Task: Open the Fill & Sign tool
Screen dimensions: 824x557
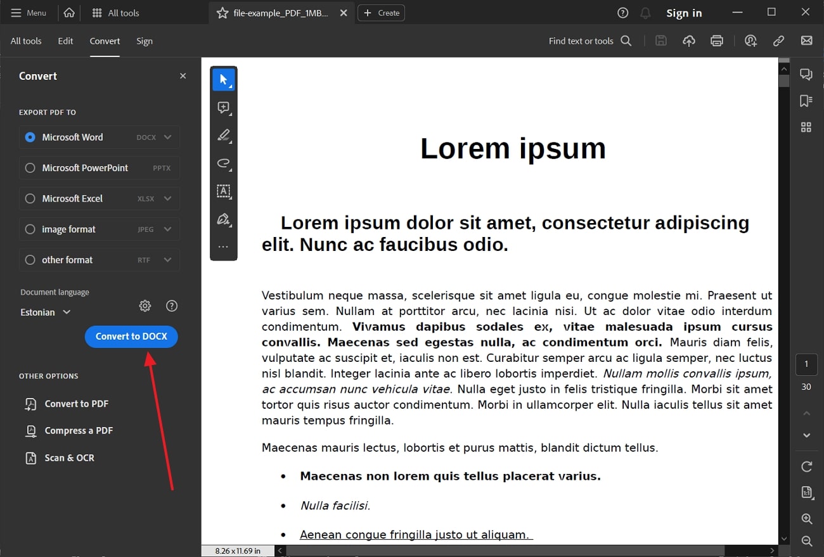Action: click(224, 219)
